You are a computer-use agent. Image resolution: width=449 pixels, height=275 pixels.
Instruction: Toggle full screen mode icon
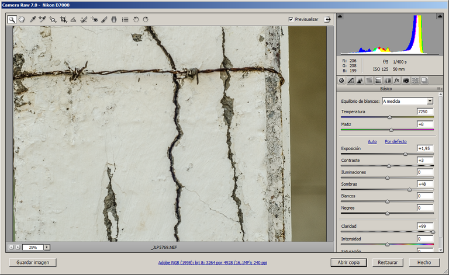coord(327,19)
